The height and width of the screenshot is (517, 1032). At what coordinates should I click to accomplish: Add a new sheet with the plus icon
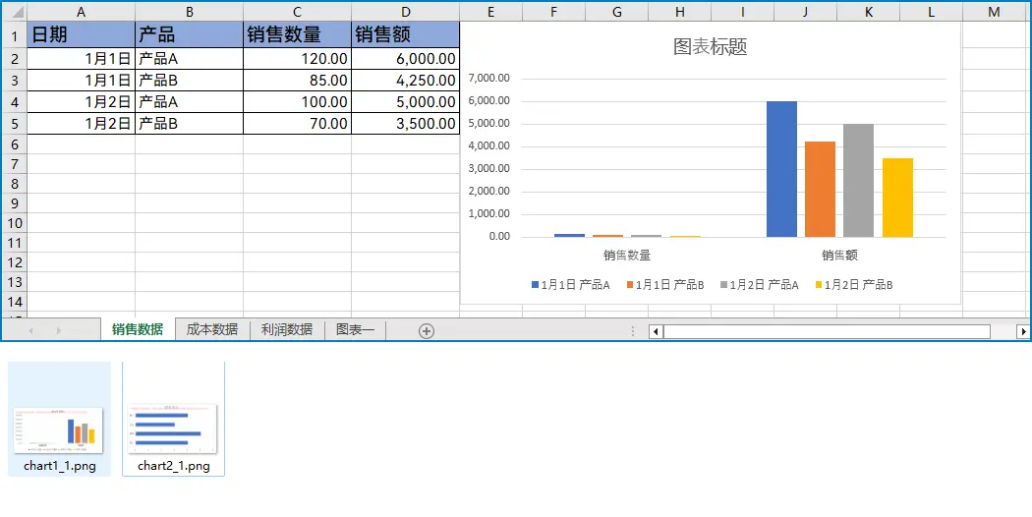(427, 330)
